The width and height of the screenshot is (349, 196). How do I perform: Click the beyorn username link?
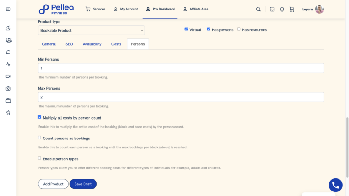[307, 10]
